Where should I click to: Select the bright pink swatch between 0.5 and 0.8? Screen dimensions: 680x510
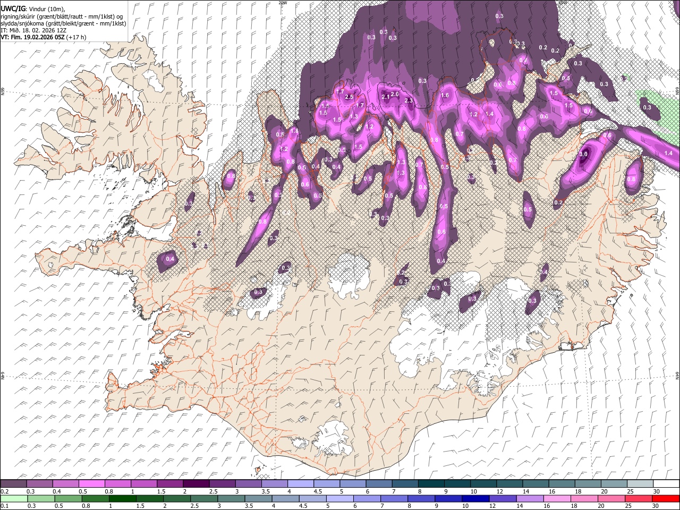tap(92, 483)
